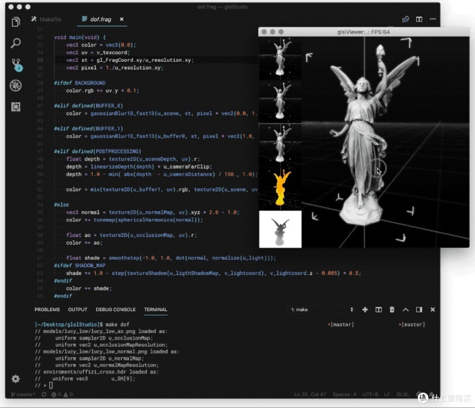Close the terminal panel
The image size is (475, 408).
tap(433, 309)
